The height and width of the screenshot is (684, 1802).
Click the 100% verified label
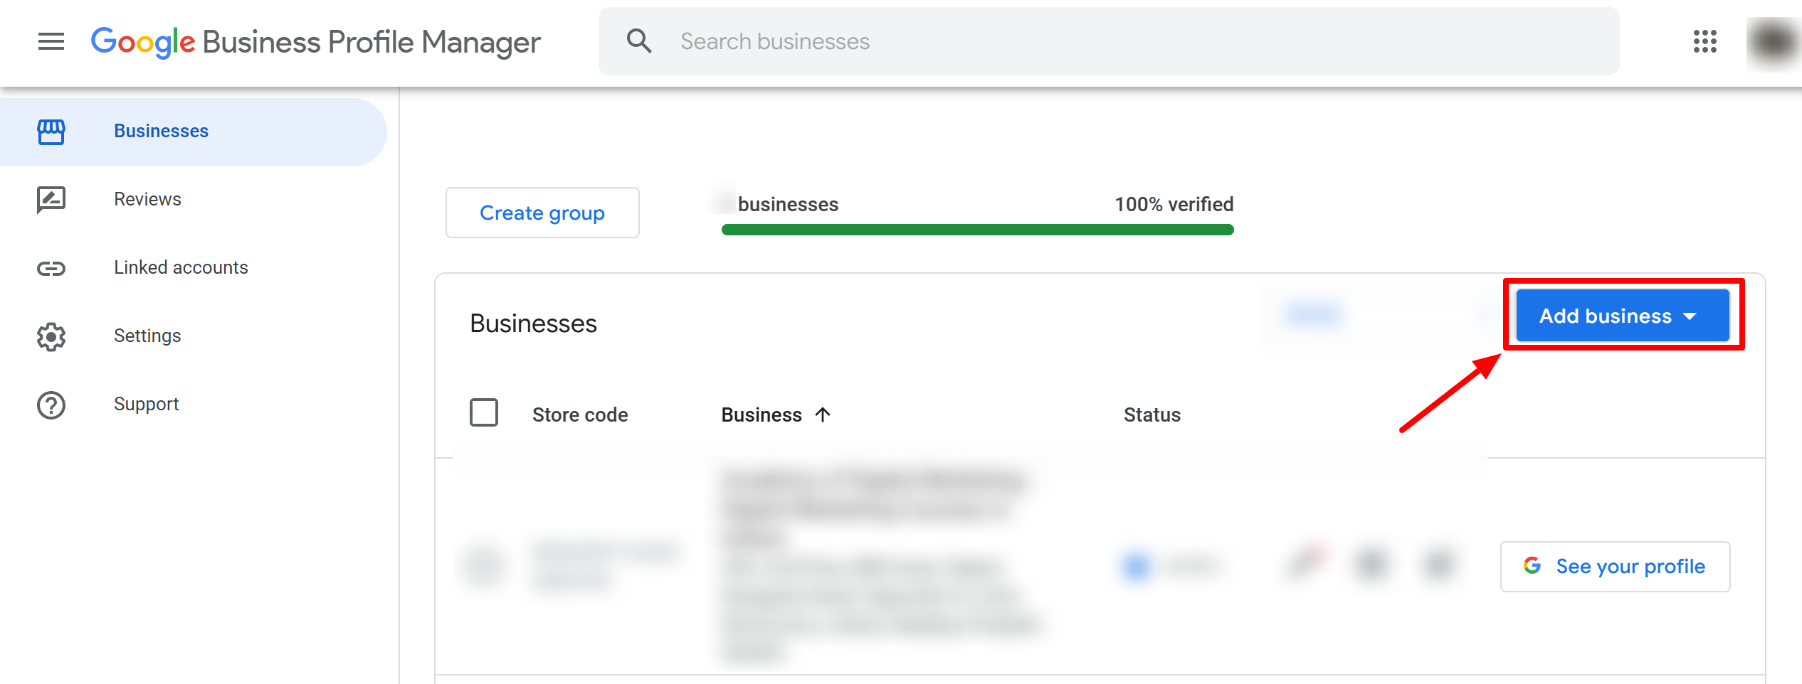pos(1174,204)
